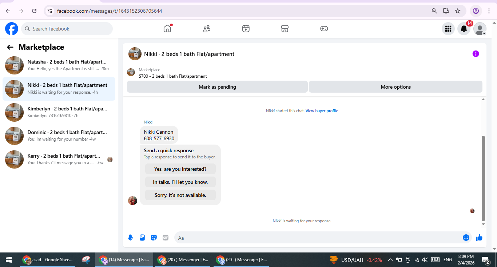Open Kerry conversation
The image size is (497, 267).
pyautogui.click(x=59, y=159)
